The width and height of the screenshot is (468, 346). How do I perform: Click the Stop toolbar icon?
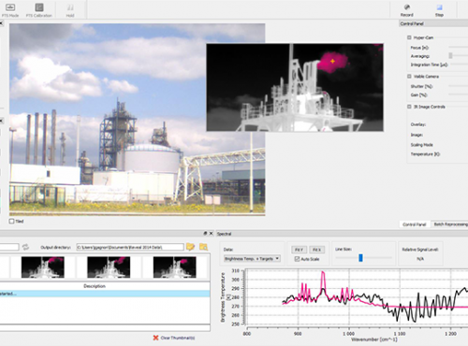coord(439,7)
